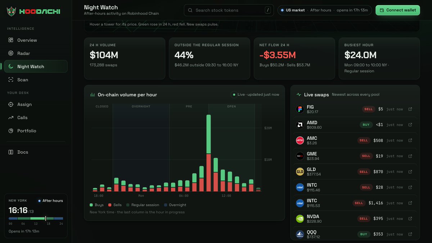
Task: Select Night Watch in sidebar
Action: 36,67
